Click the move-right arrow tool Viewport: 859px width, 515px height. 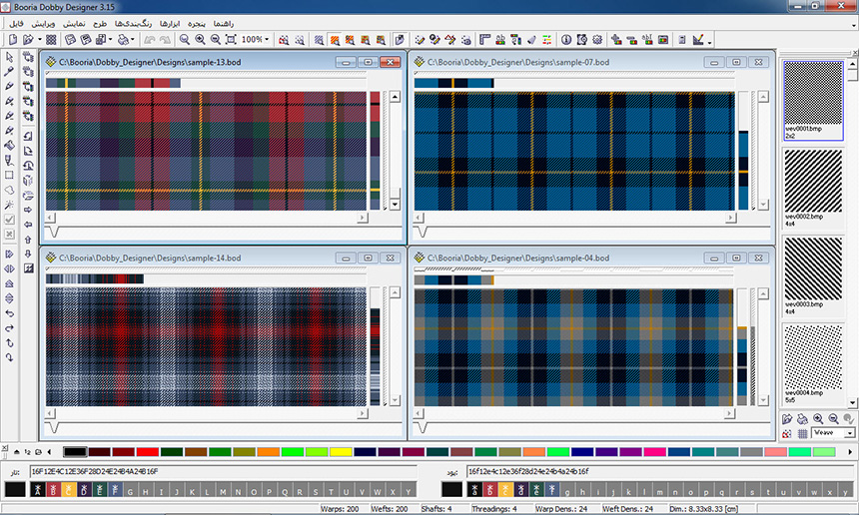(28, 210)
